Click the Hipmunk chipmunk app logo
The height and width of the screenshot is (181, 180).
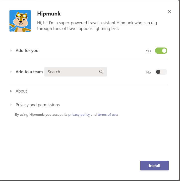click(20, 21)
